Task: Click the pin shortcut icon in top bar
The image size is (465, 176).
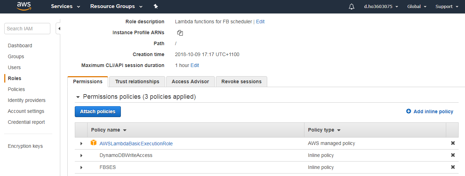Action: click(156, 6)
